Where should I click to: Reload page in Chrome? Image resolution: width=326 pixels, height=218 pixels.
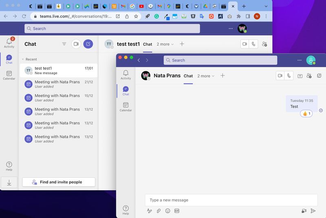coord(24,16)
